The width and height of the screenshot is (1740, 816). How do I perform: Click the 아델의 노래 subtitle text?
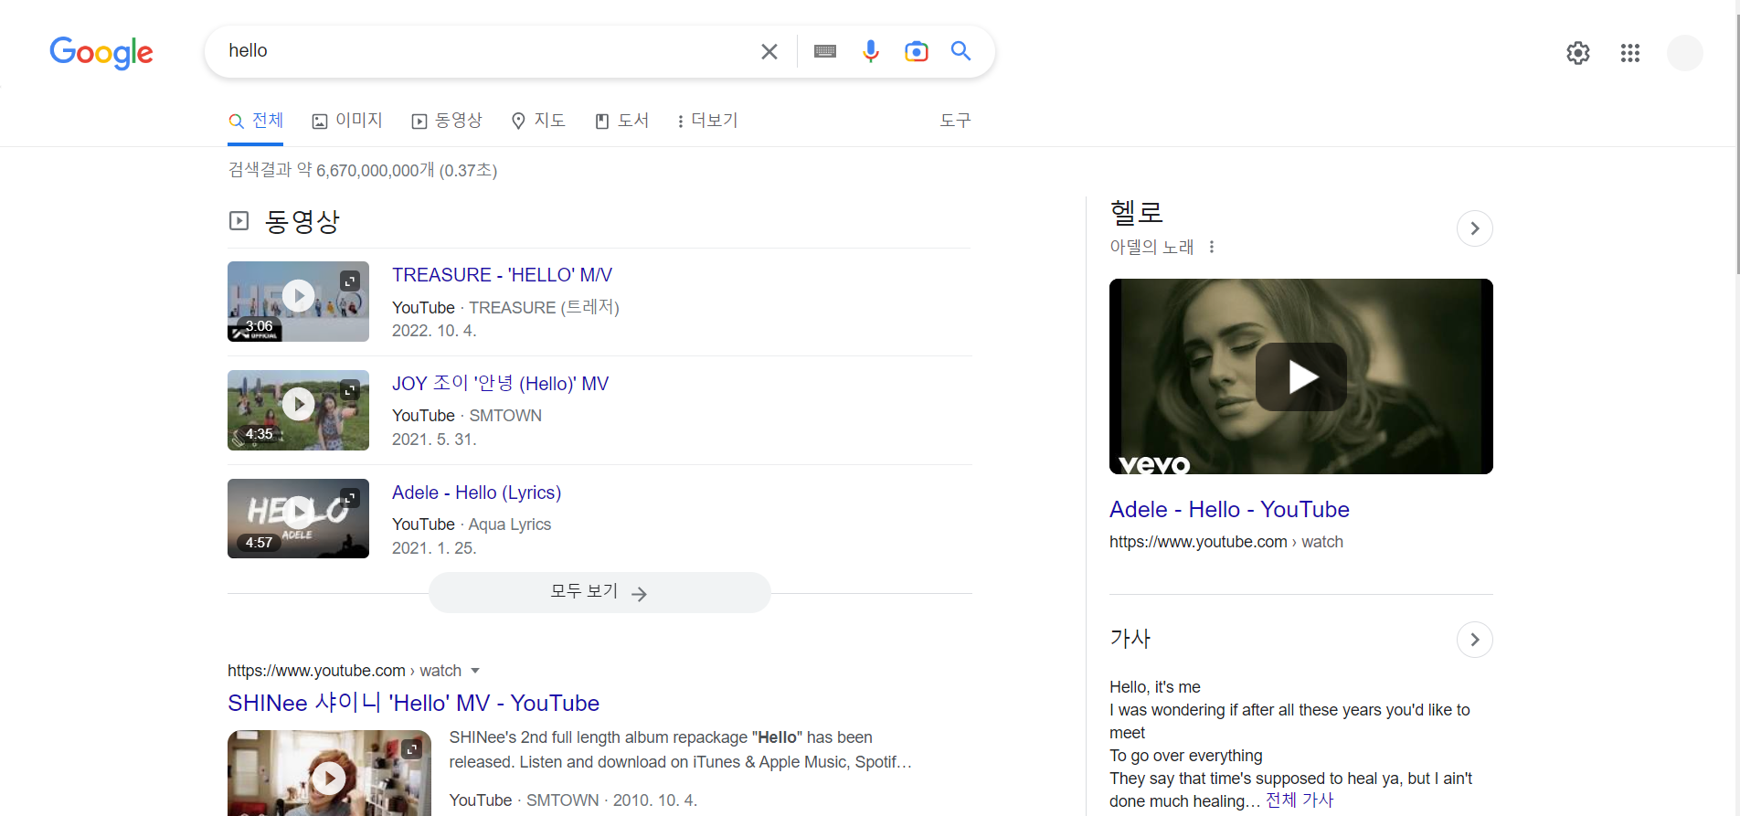pos(1151,247)
